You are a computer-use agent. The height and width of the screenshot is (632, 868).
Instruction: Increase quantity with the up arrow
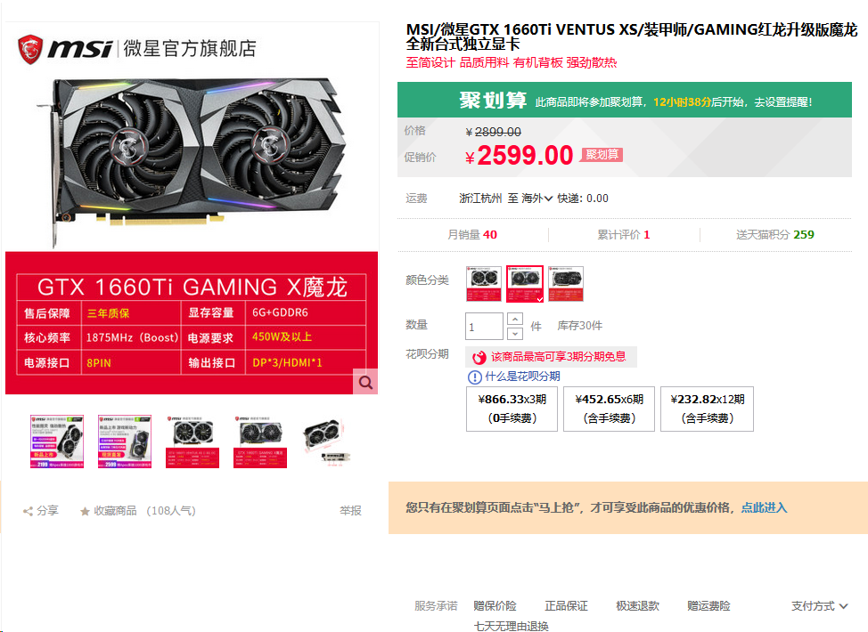coord(515,320)
